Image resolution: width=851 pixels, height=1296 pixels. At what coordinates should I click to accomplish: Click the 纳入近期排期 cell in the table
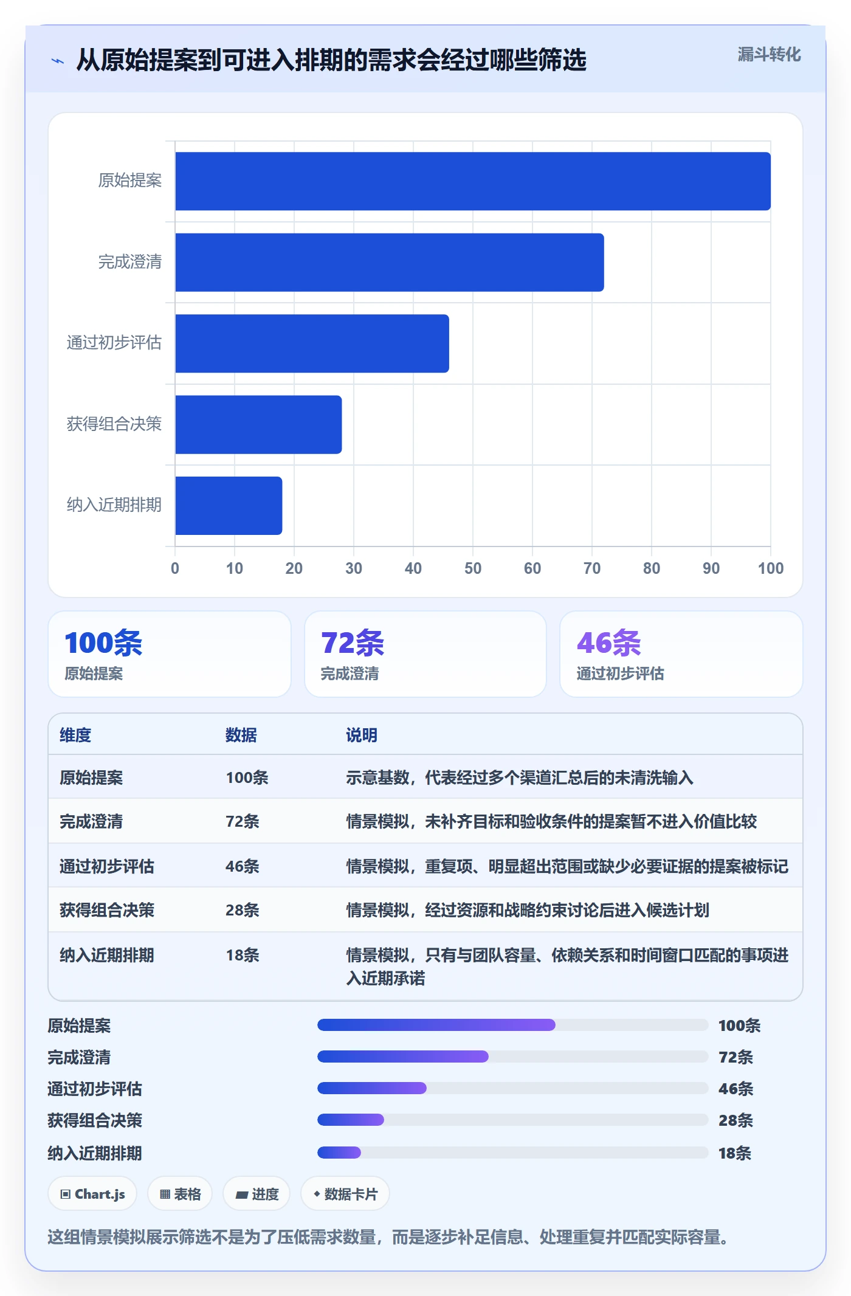click(107, 955)
